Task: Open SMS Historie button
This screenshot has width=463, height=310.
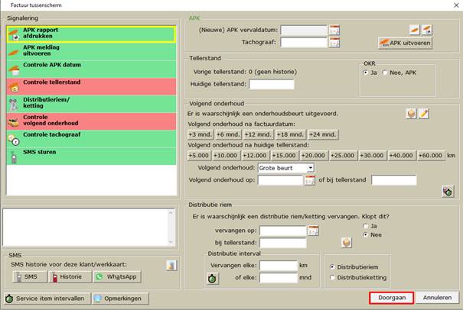Action: (70, 277)
